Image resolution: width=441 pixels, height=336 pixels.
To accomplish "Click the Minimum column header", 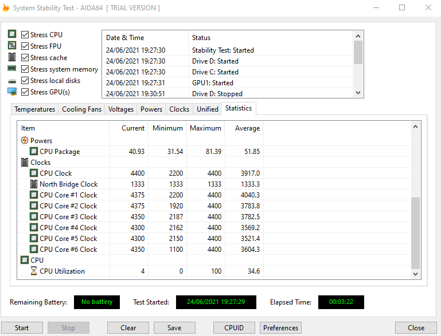I will pyautogui.click(x=167, y=128).
